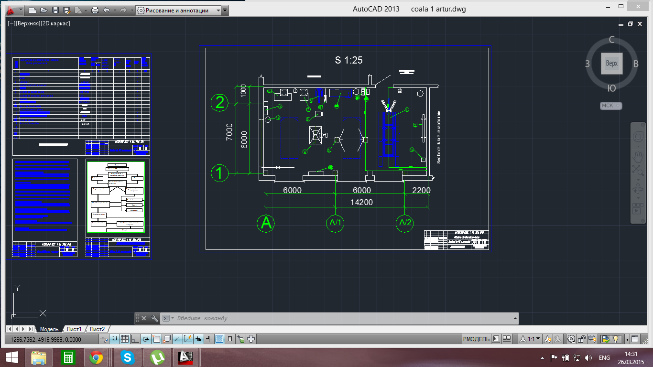The height and width of the screenshot is (367, 653).
Task: Expand the command history arrow at right
Action: coord(515,318)
